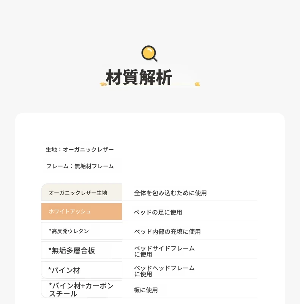Click the フレーム：無垢材フレーム text line
Screen dimensions: 300x304
(80, 166)
